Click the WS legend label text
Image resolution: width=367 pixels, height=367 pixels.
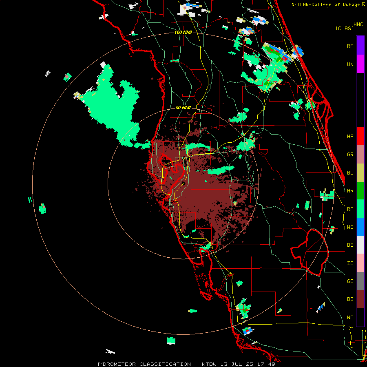pyautogui.click(x=350, y=227)
